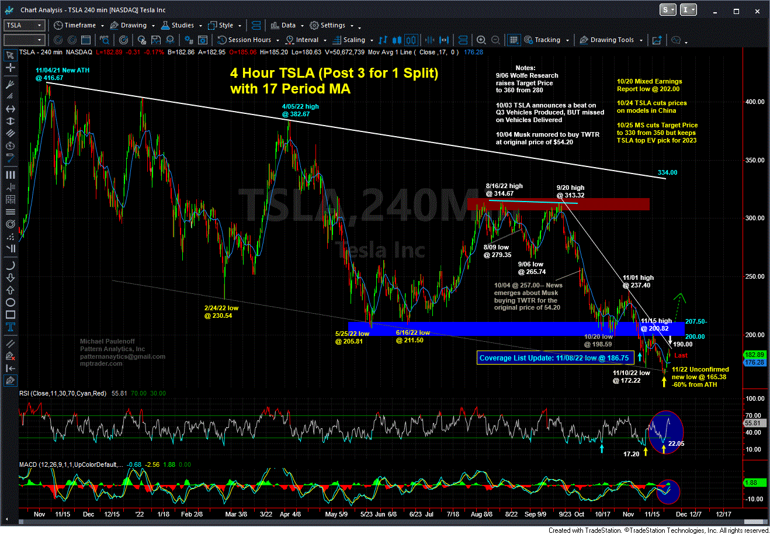
Task: Click the I interval-link button in title bar
Action: pyautogui.click(x=689, y=9)
